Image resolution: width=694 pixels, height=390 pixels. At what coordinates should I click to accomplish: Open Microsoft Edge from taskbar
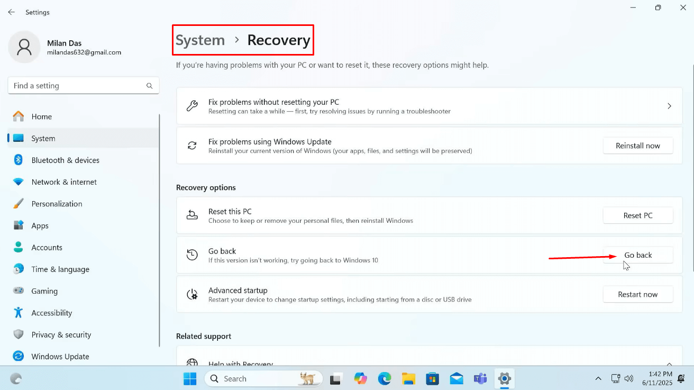385,379
